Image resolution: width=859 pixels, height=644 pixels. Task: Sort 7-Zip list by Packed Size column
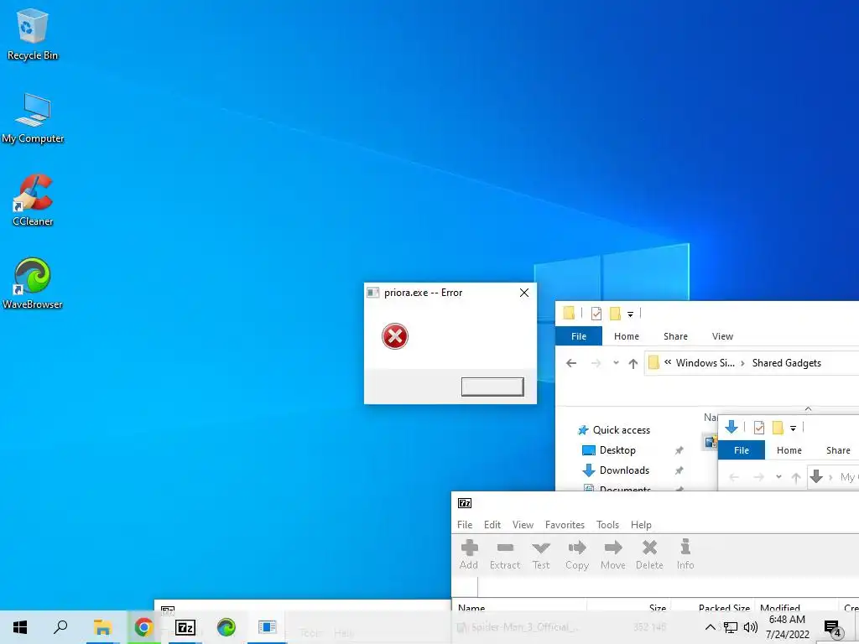[724, 607]
